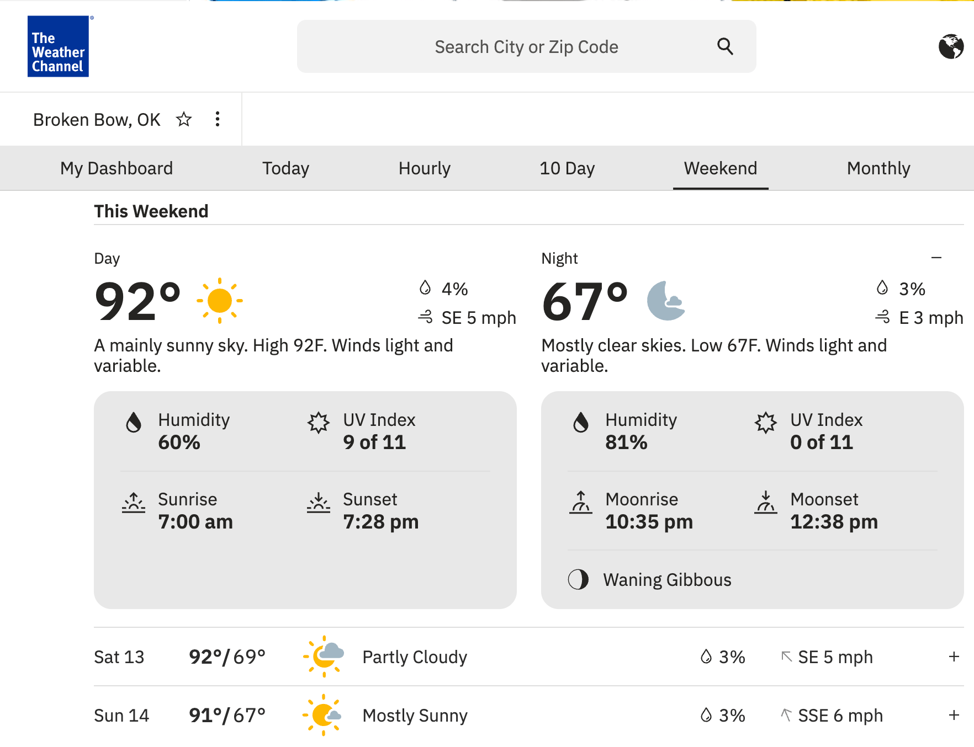
Task: Collapse This Weekend details with minus
Action: [x=936, y=258]
